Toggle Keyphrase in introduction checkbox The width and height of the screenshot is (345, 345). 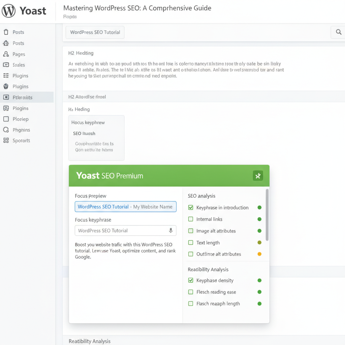[x=191, y=208]
